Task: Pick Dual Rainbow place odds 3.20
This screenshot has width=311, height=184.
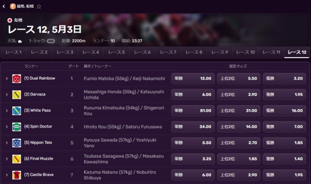Action: (x=284, y=78)
